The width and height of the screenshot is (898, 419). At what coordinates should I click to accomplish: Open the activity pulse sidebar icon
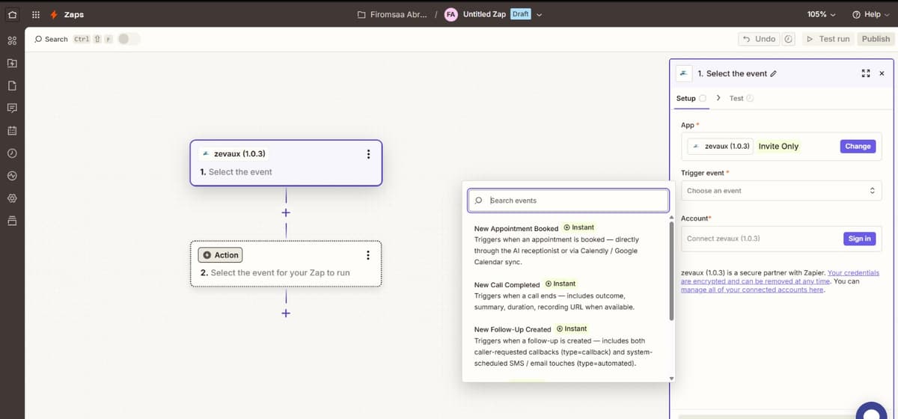tap(12, 176)
